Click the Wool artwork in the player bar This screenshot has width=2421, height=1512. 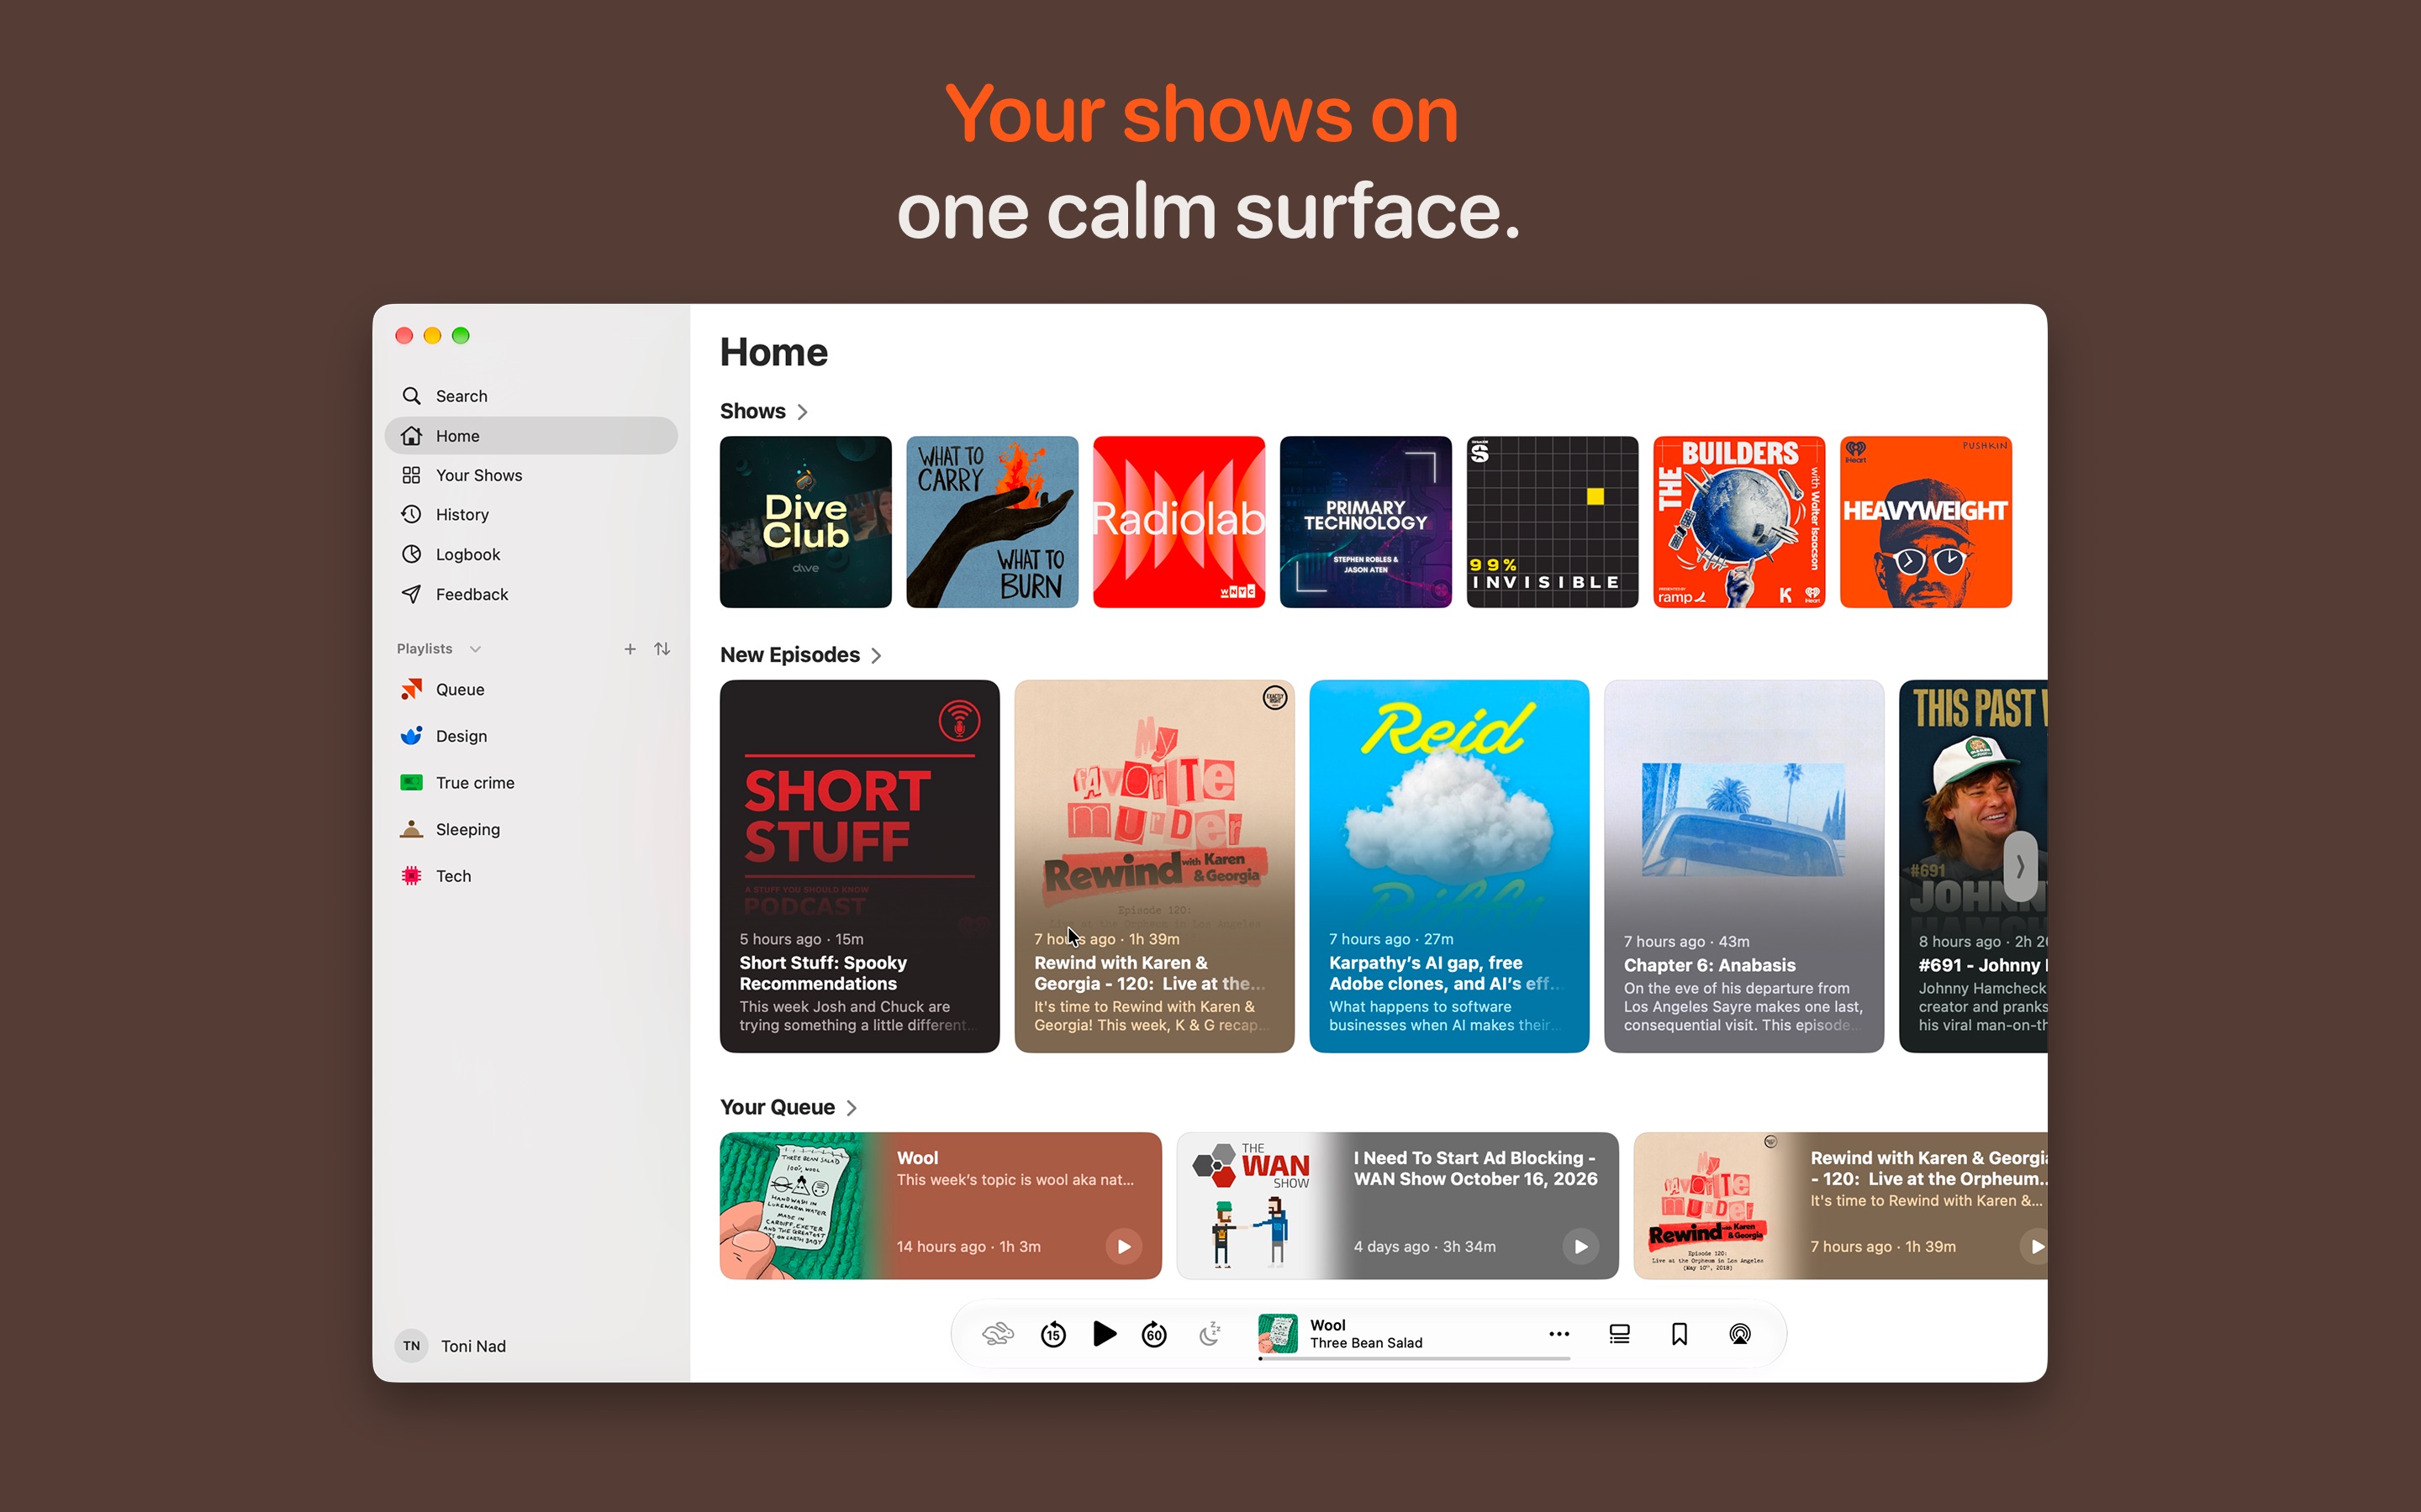click(1278, 1334)
